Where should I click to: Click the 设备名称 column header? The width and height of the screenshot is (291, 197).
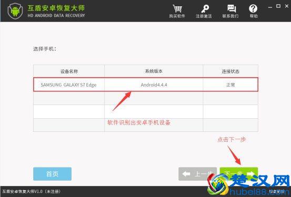pos(69,71)
